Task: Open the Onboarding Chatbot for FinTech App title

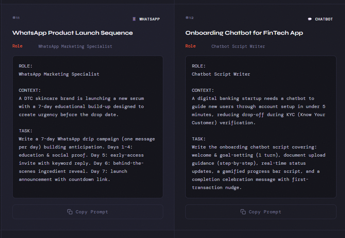Action: click(244, 33)
